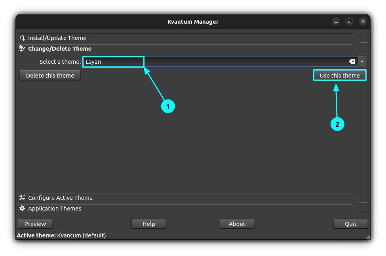Click the Kvantum Manager titlebar icon area
This screenshot has height=256, width=386.
click(193, 22)
